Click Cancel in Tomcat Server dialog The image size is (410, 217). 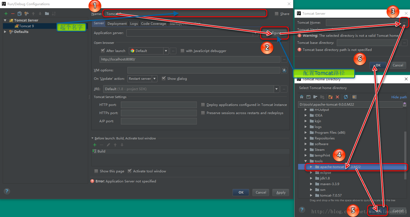coord(398,65)
